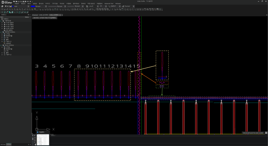
Task: Click the New drawing icon in title bar
Action: (14, 1)
